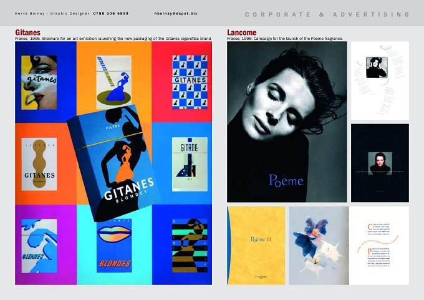Viewport: 424px width, 300px height.
Task: Select the blue checkered Gitanes pack thumbnail
Action: coord(190,82)
